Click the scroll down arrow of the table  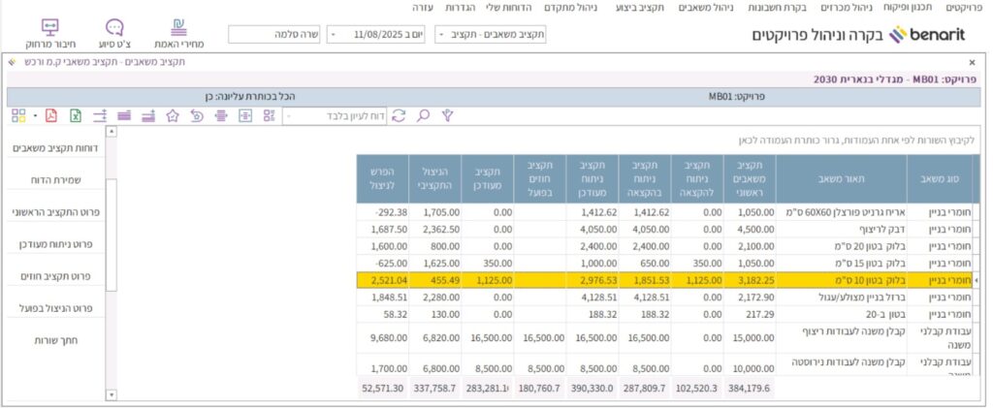[111, 394]
